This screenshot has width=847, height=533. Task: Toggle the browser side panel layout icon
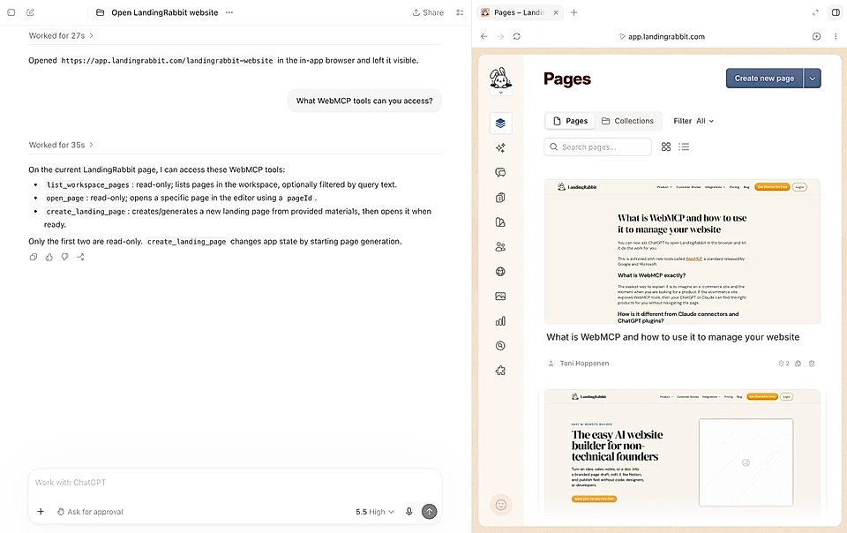[x=836, y=12]
